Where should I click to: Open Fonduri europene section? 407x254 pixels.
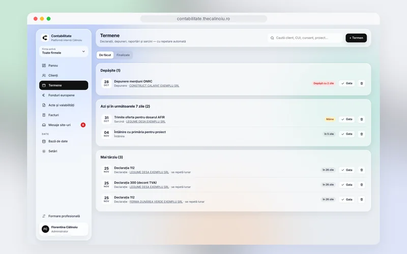click(64, 95)
